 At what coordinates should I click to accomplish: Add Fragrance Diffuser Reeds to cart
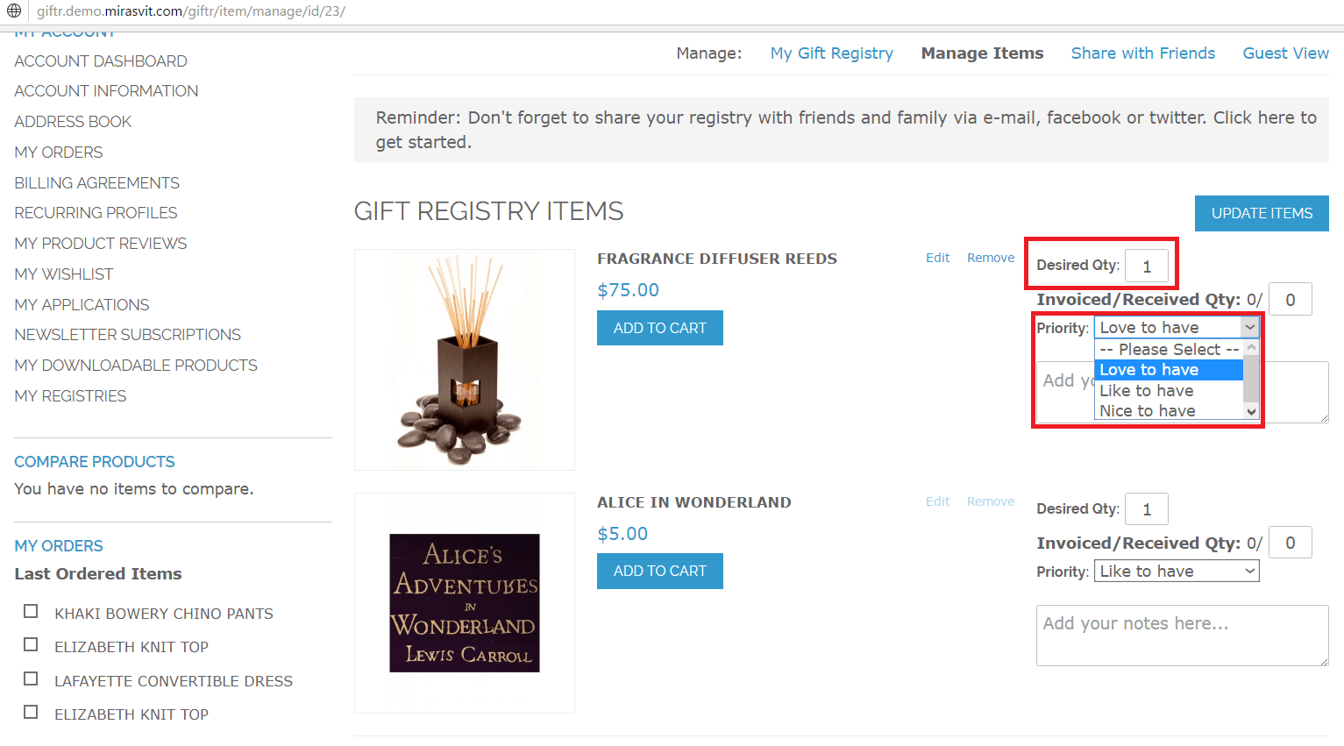659,328
